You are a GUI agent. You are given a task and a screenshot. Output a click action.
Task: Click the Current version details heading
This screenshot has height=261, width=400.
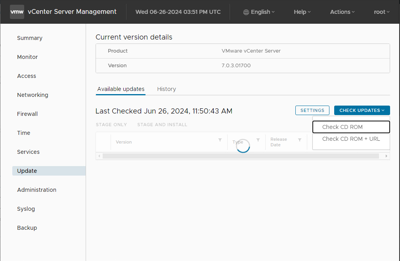[134, 37]
